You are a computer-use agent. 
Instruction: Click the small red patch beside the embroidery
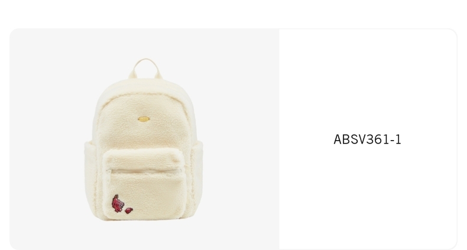[129, 210]
